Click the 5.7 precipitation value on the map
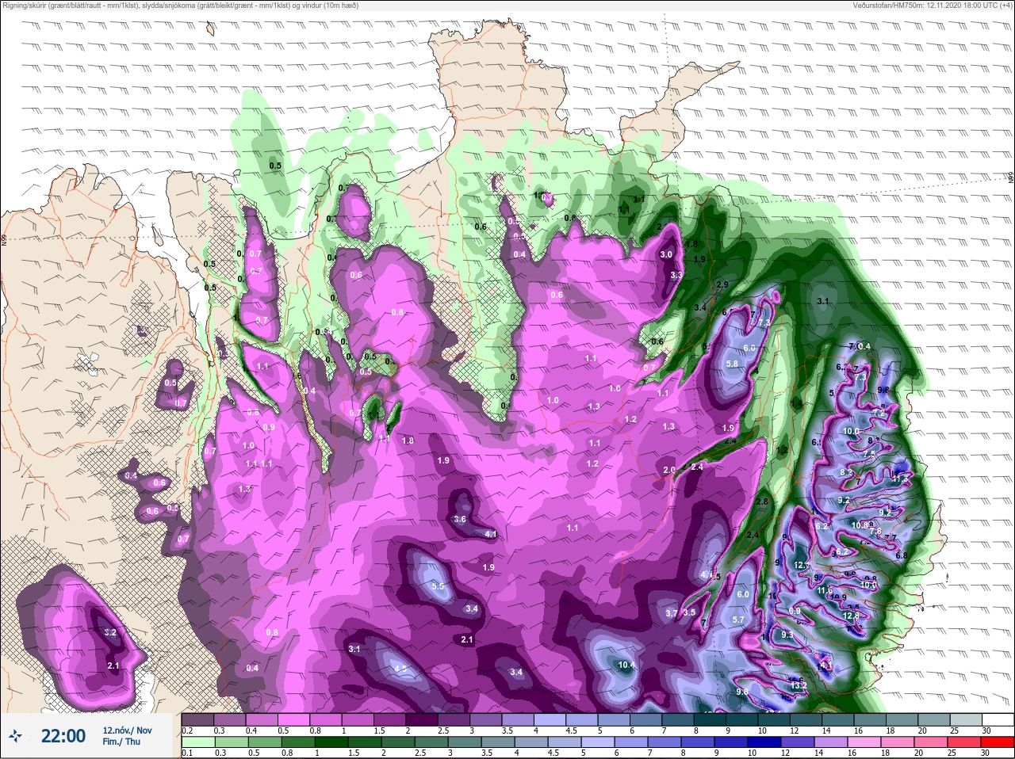1015x759 pixels. pyautogui.click(x=737, y=620)
